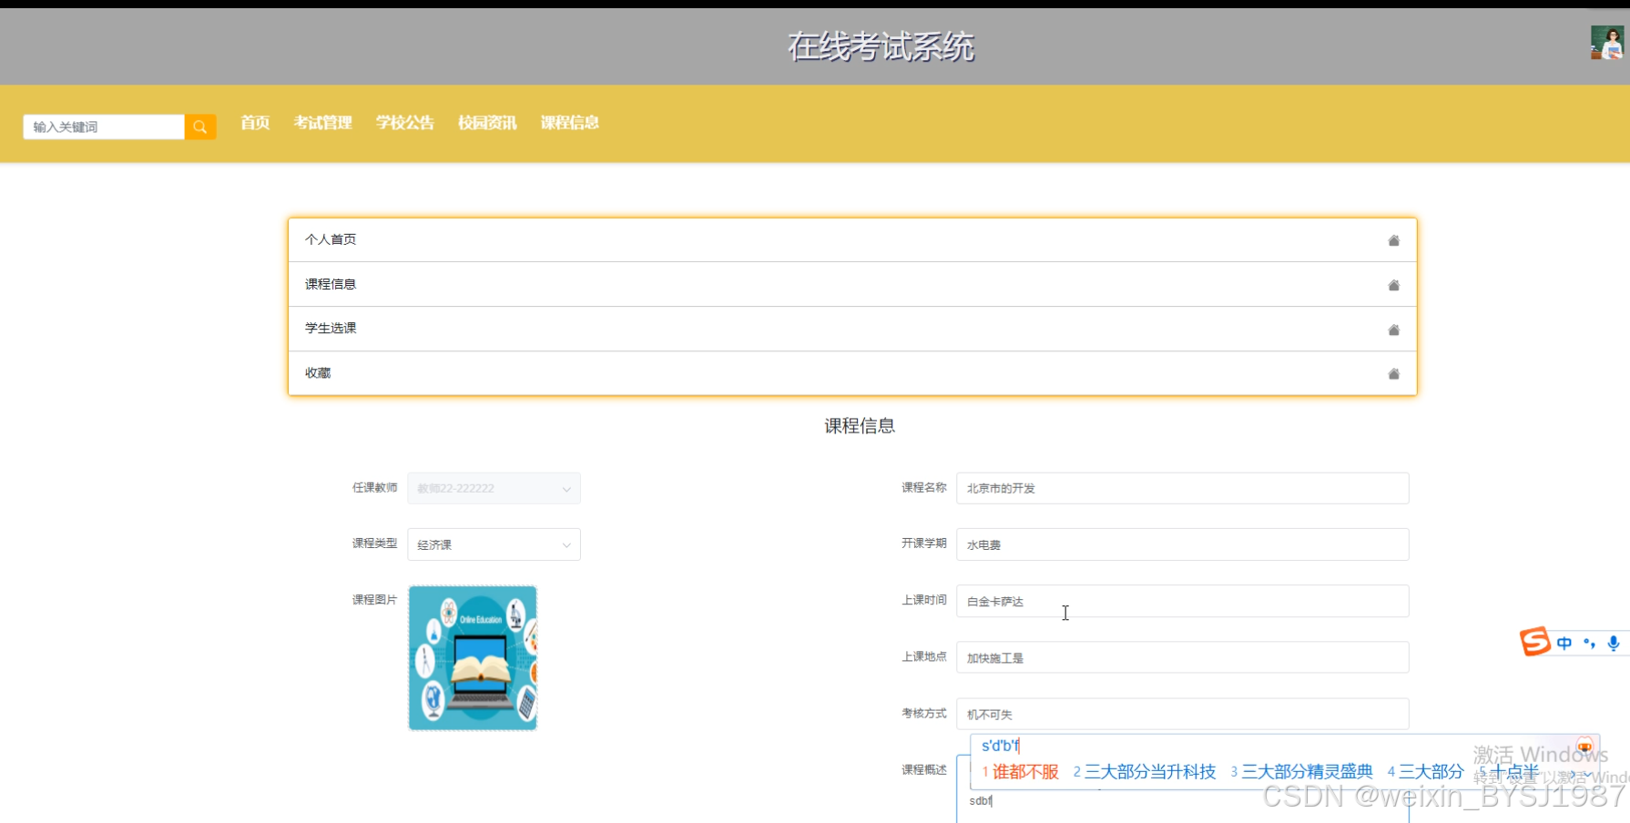The height and width of the screenshot is (823, 1630).
Task: Click the home icon on 个人首页 row
Action: [x=1393, y=240]
